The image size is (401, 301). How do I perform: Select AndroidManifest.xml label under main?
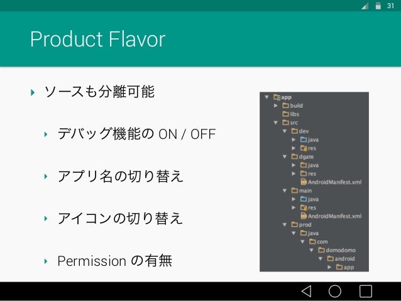click(335, 216)
